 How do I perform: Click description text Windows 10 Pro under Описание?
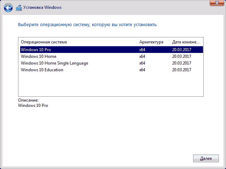(x=33, y=105)
